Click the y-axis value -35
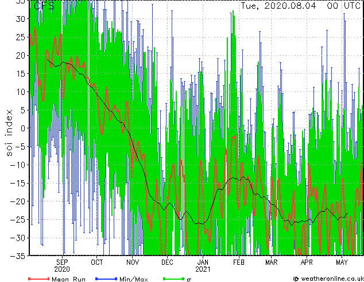Image resolution: width=364 pixels, height=282 pixels. point(18,256)
